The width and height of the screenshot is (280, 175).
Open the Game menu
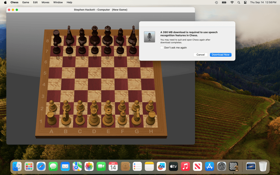point(26,2)
